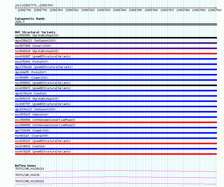This screenshot has width=224, height=187.
Task: Open transcript TRIP12|NM_001284214
Action: tap(29, 169)
